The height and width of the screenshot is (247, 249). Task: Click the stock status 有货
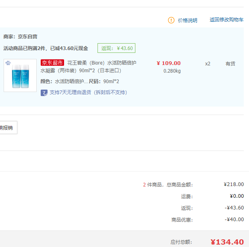click(x=230, y=64)
